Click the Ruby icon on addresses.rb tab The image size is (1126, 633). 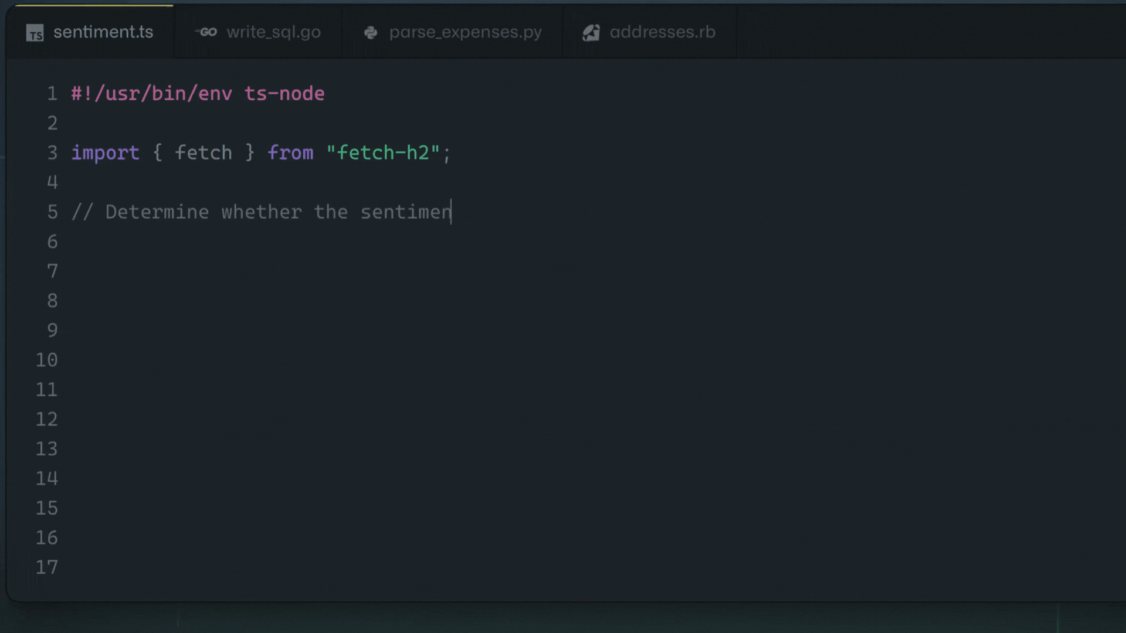(x=591, y=32)
